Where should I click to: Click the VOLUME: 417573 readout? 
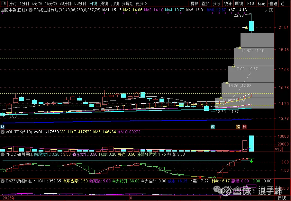76,132
